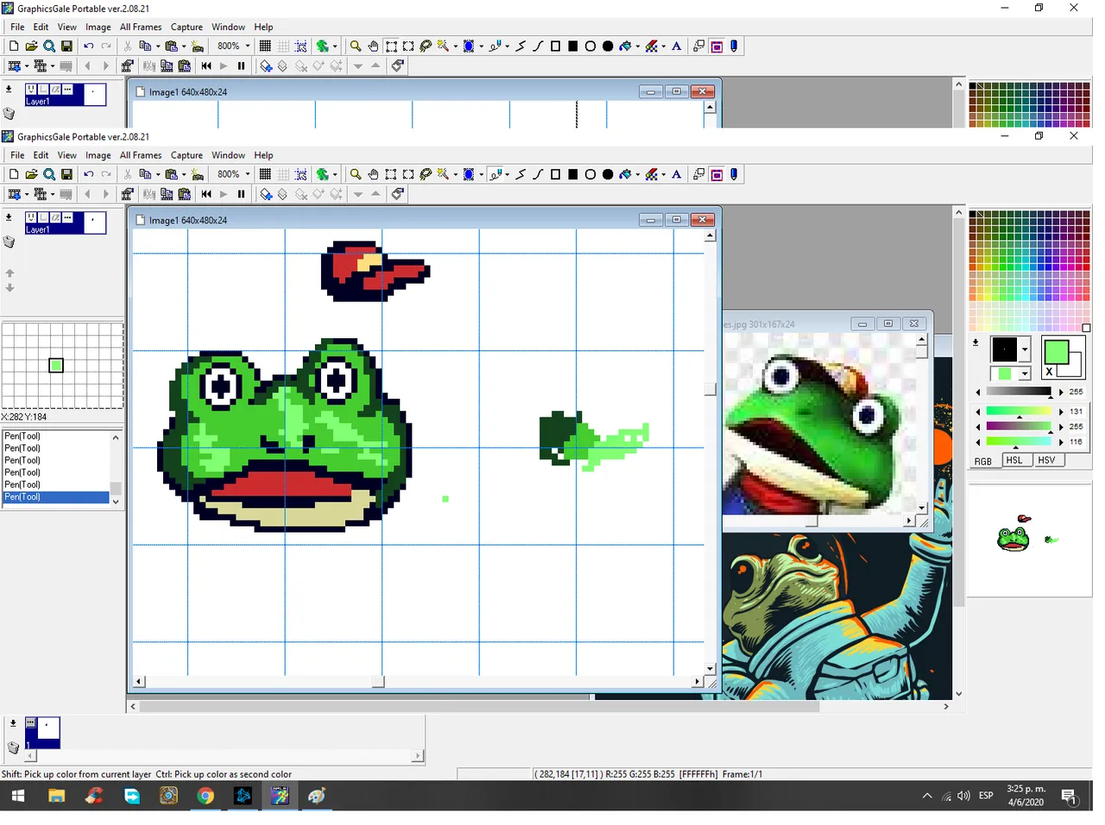1105x825 pixels.
Task: Open Image menu in front window
Action: pyautogui.click(x=98, y=155)
